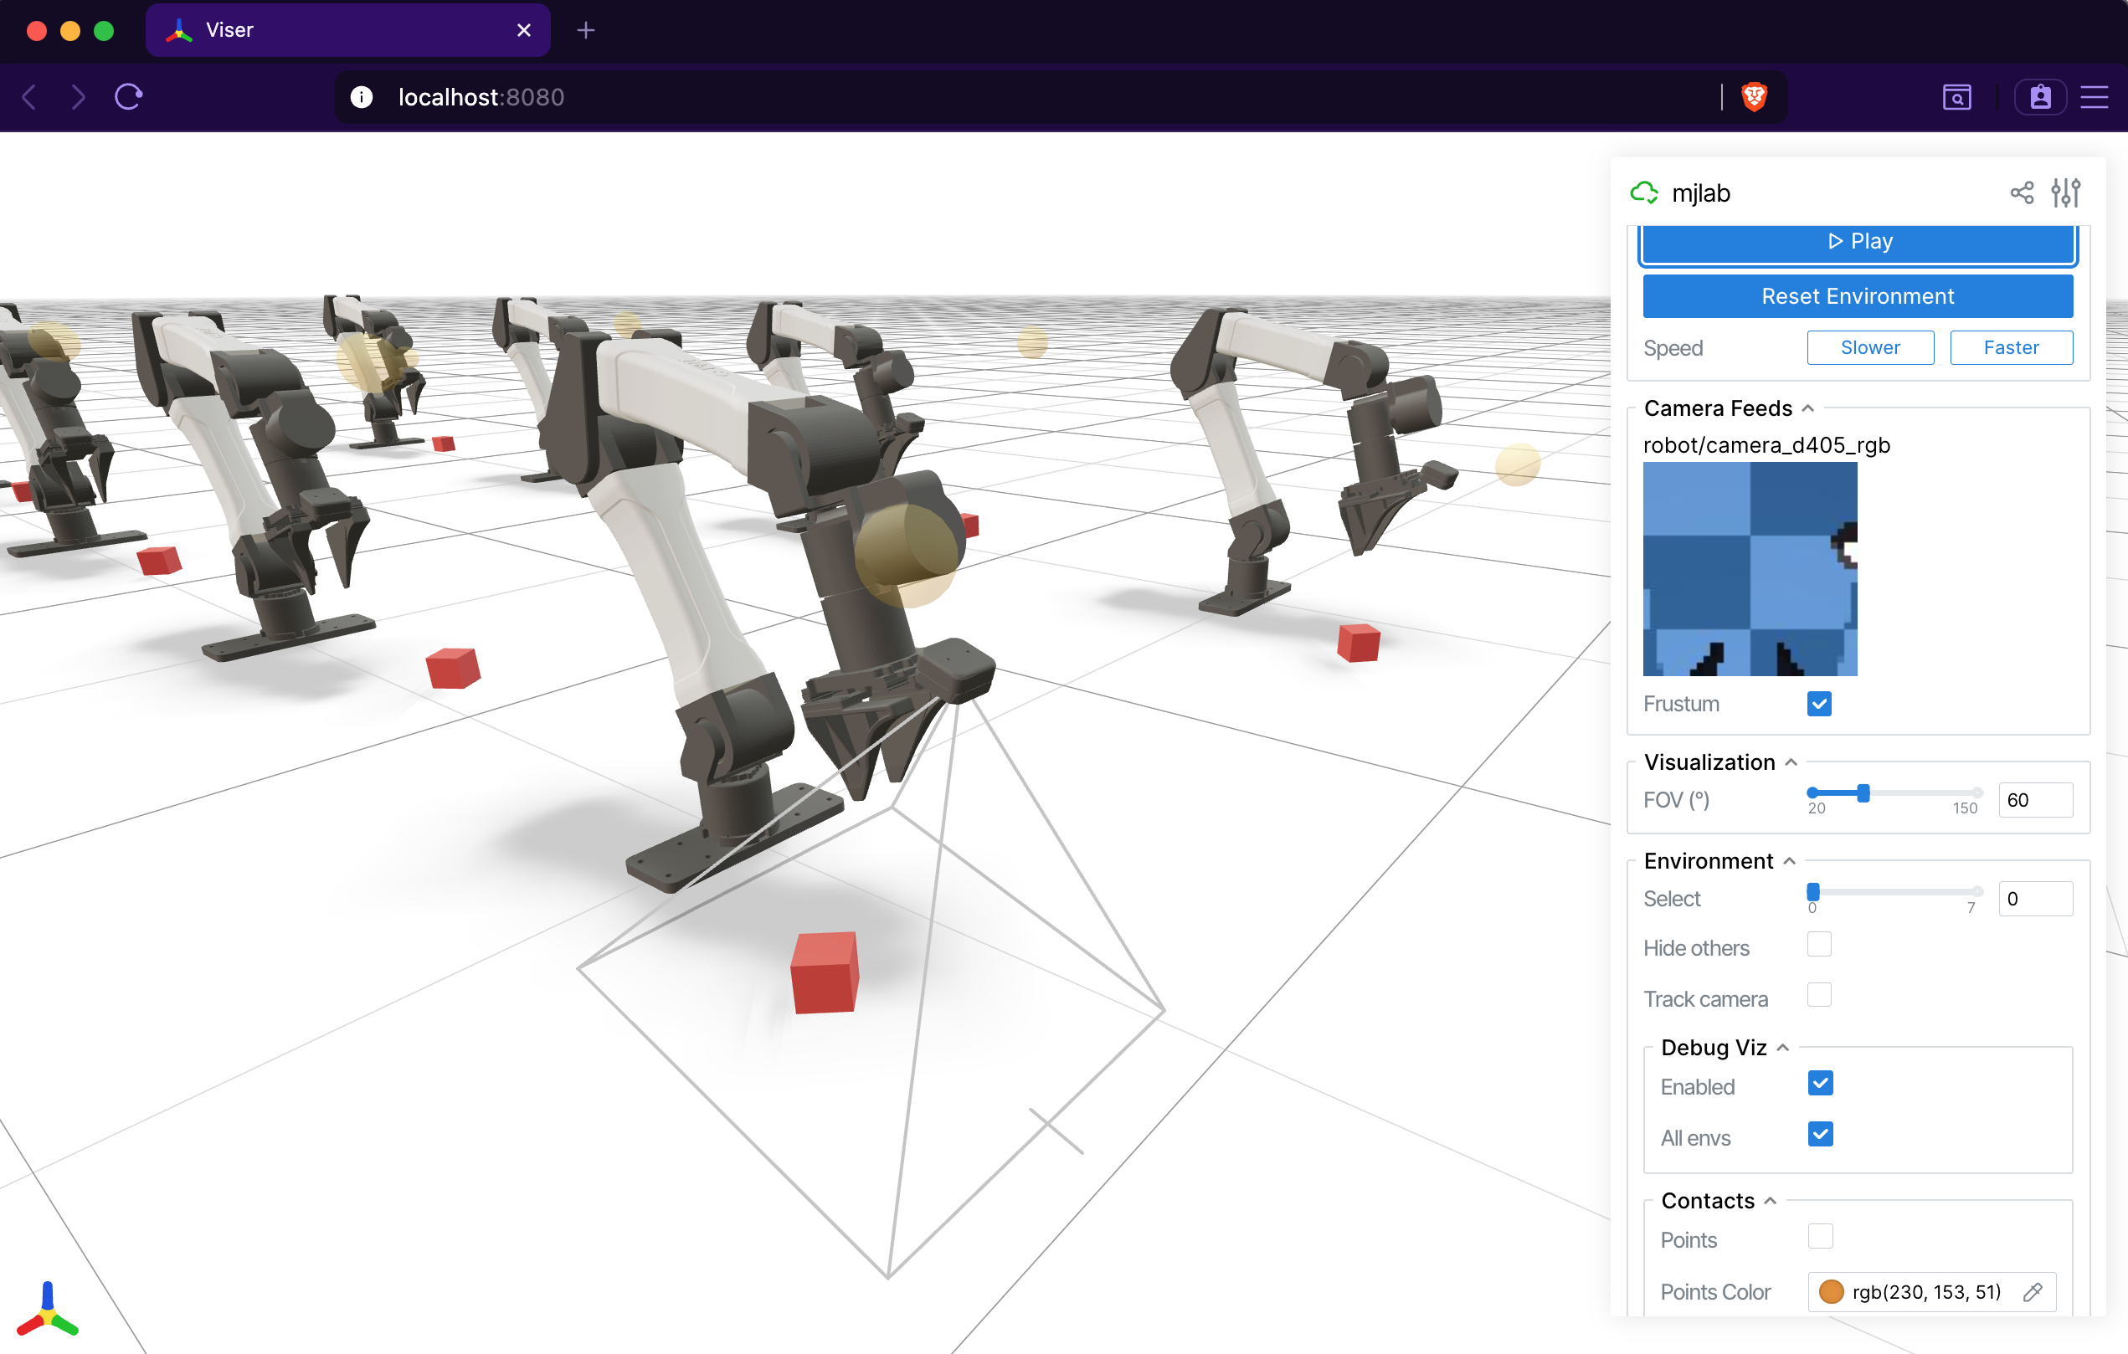Enable the Hide others checkbox
This screenshot has width=2128, height=1354.
1819,944
